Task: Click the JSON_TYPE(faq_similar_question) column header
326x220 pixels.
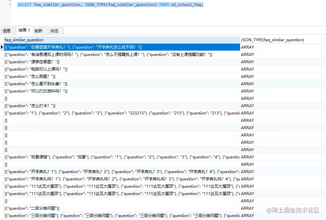Action: [x=282, y=40]
